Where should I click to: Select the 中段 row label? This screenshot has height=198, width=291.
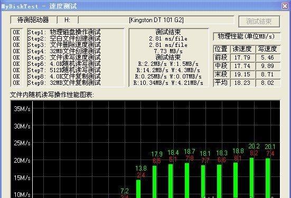221,66
